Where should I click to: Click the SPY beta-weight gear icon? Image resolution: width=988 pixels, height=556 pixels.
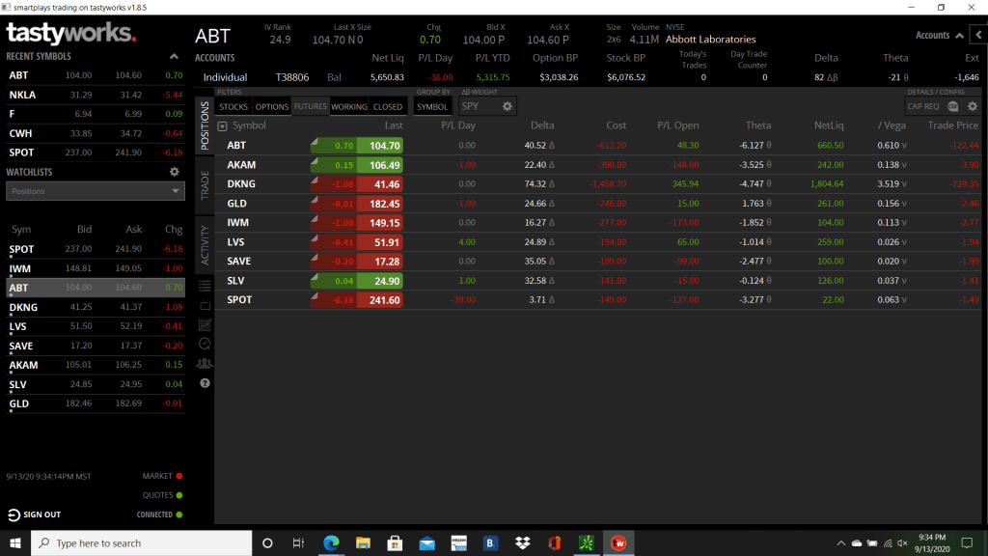pyautogui.click(x=508, y=106)
